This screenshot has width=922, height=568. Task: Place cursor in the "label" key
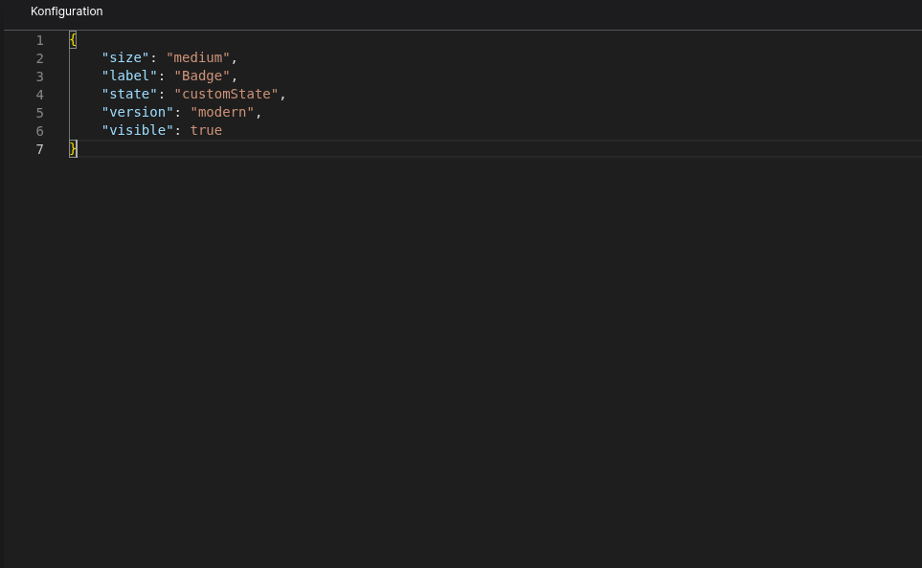point(129,76)
